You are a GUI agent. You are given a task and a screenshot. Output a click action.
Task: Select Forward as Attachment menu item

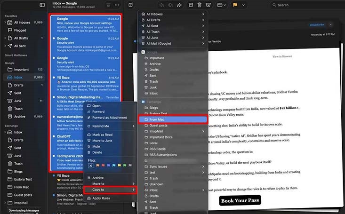(x=111, y=118)
